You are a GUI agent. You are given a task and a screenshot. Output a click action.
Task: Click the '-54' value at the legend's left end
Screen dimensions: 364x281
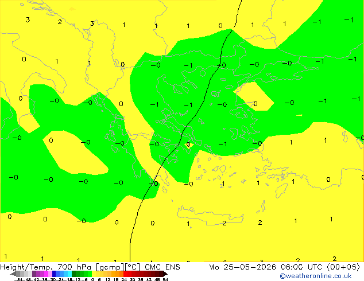click(x=18, y=279)
